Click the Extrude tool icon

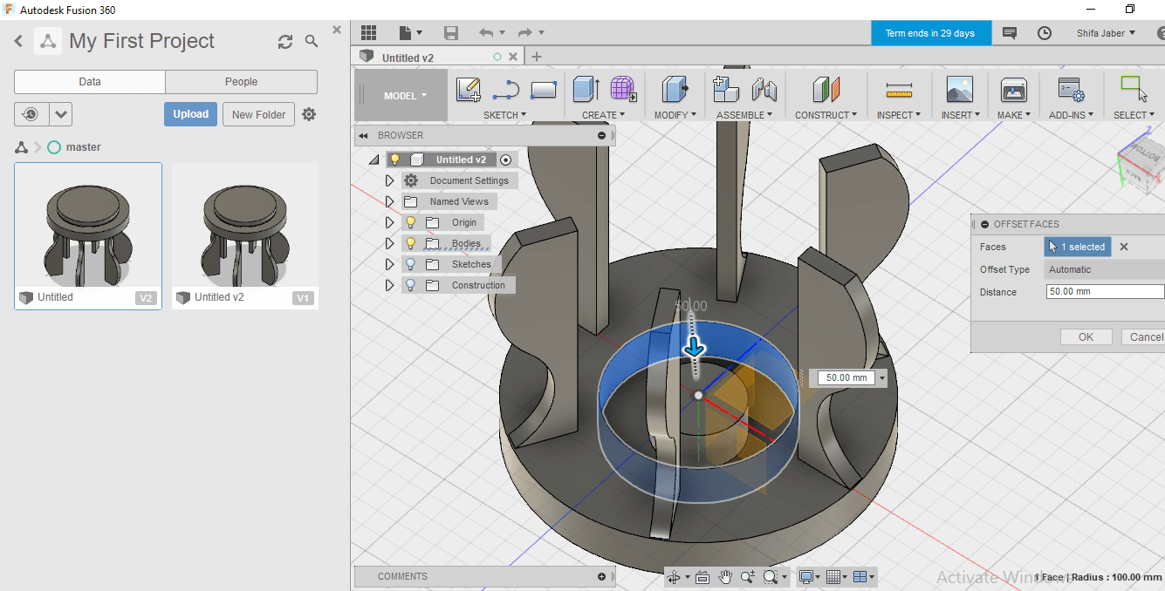[586, 89]
